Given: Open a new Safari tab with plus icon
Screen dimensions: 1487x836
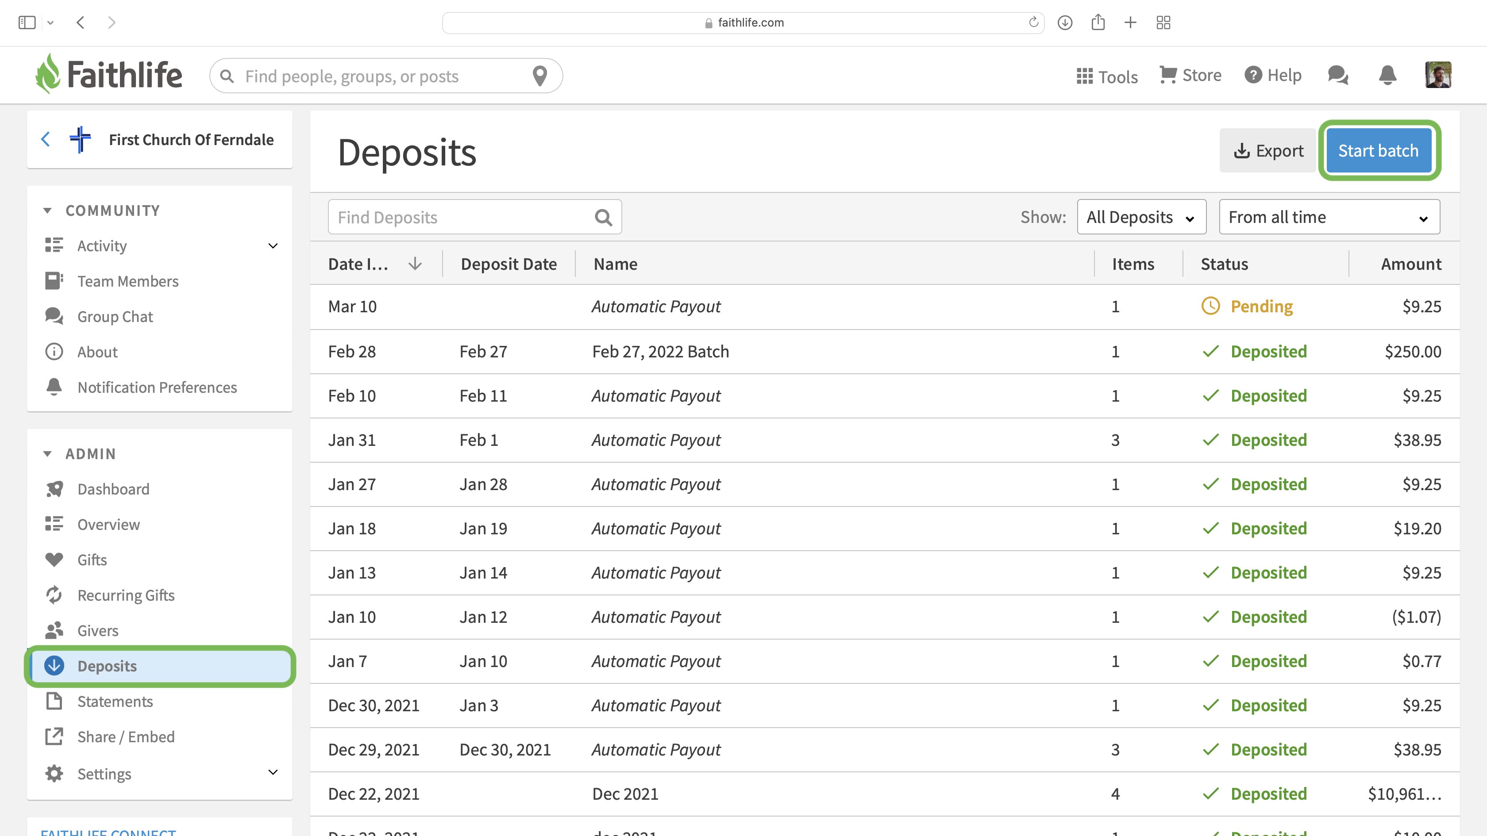Looking at the screenshot, I should 1130,23.
